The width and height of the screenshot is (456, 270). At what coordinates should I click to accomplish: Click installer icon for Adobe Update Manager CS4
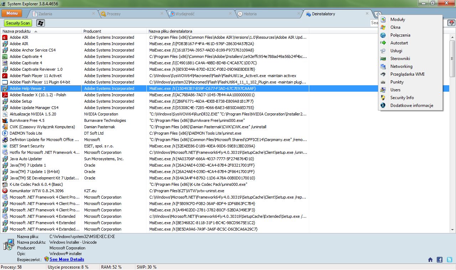click(x=5, y=108)
